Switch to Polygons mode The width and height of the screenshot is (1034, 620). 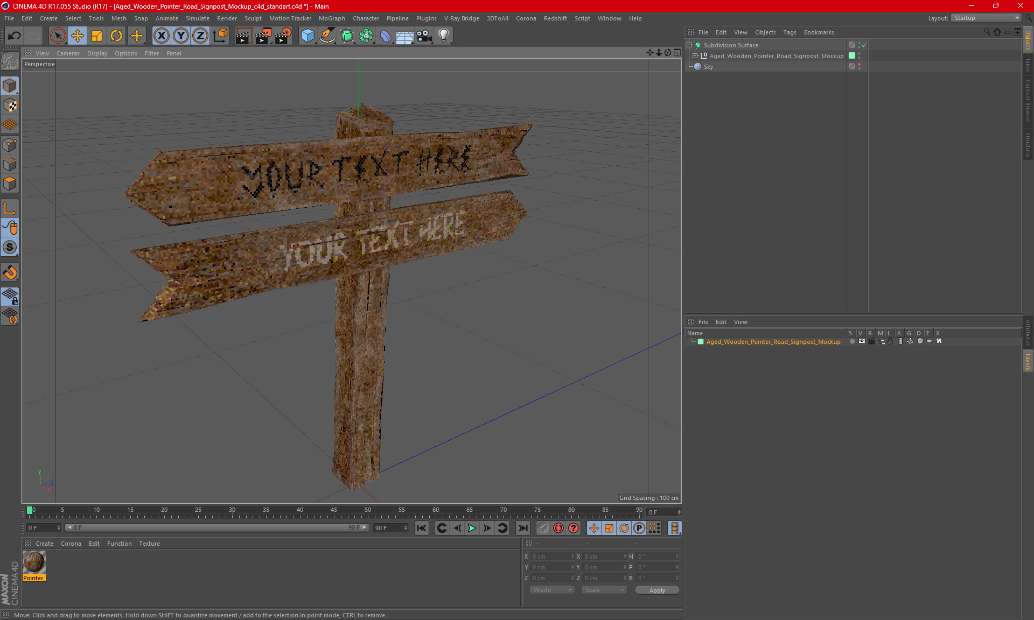point(10,184)
